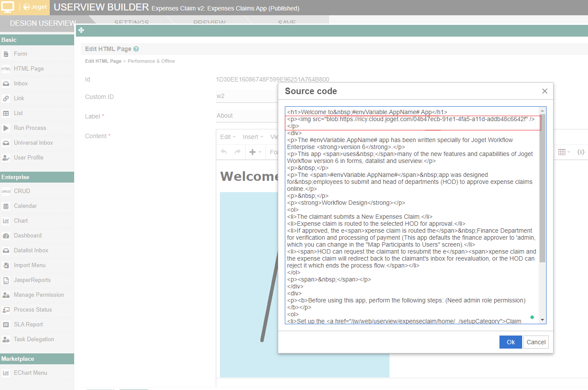
Task: Select the Import Menu element
Action: pos(37,265)
